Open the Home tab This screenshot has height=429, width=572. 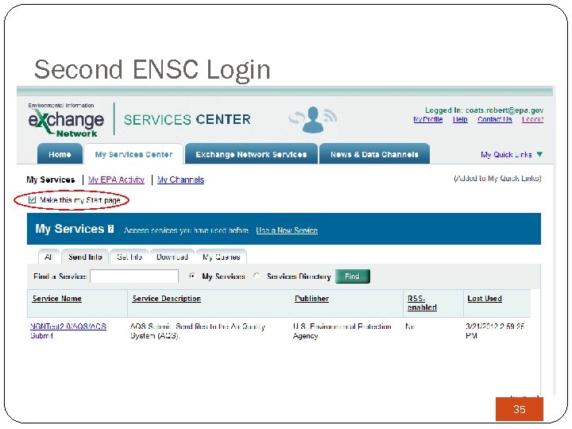click(x=60, y=154)
